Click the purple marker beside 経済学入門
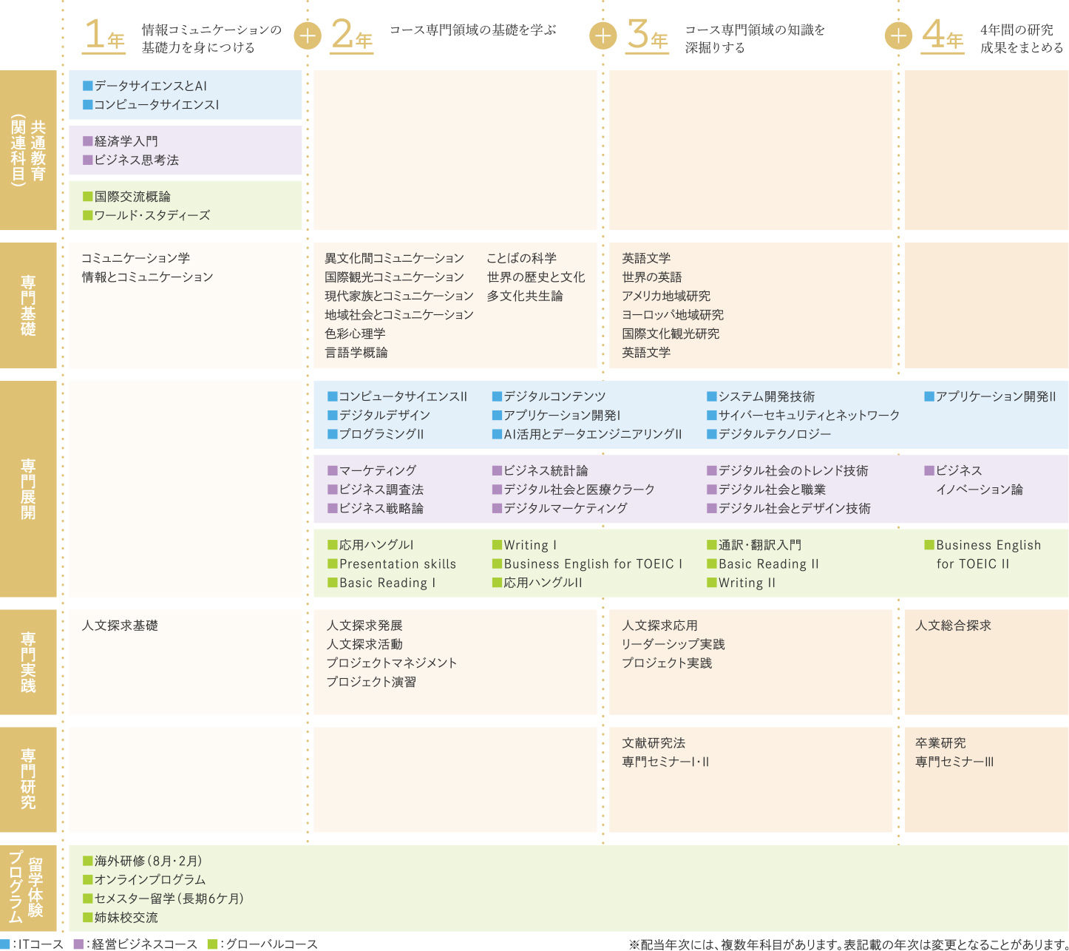1069x951 pixels. (x=88, y=141)
